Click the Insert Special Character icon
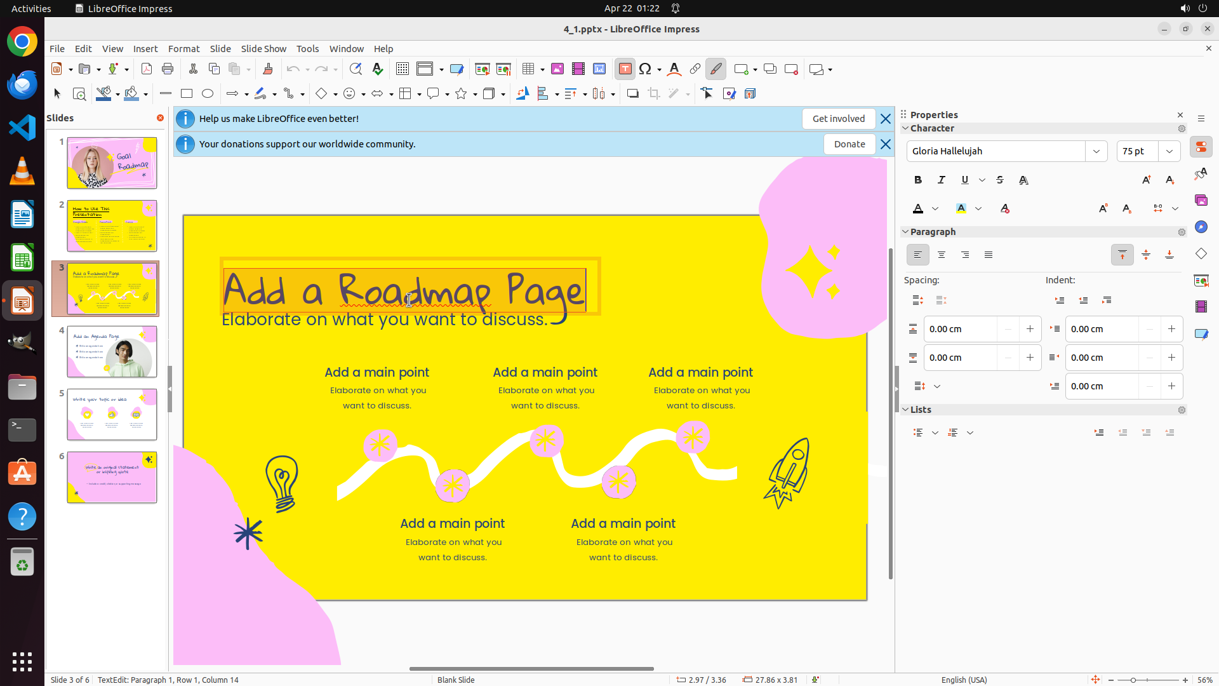The width and height of the screenshot is (1219, 686). [x=645, y=69]
